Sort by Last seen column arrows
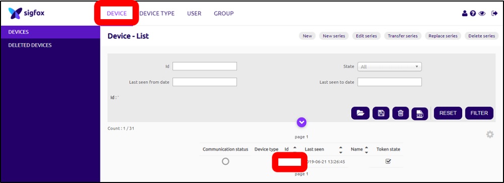 pos(341,150)
